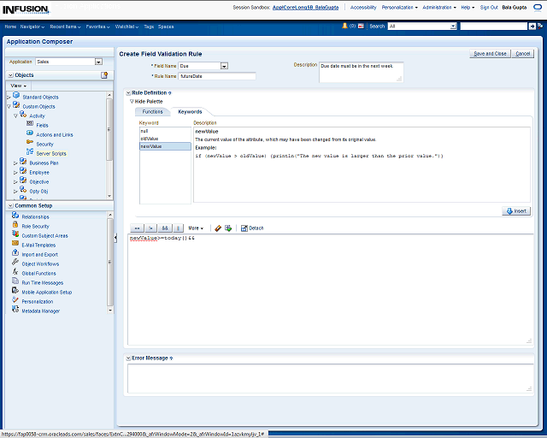Click the validate script icon beside the eraser
The height and width of the screenshot is (438, 547).
pyautogui.click(x=228, y=228)
